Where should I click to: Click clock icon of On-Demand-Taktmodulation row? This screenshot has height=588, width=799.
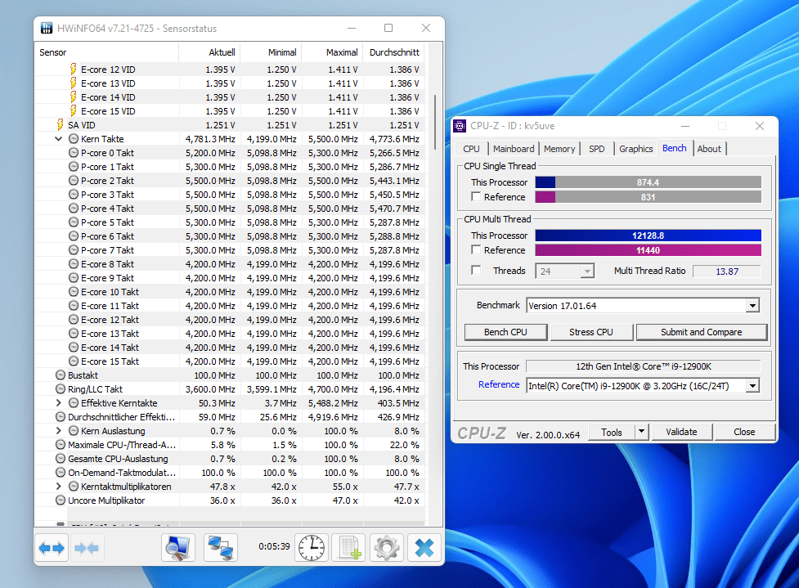pos(61,473)
